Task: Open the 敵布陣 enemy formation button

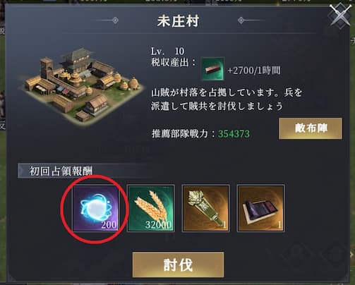Action: pyautogui.click(x=311, y=128)
